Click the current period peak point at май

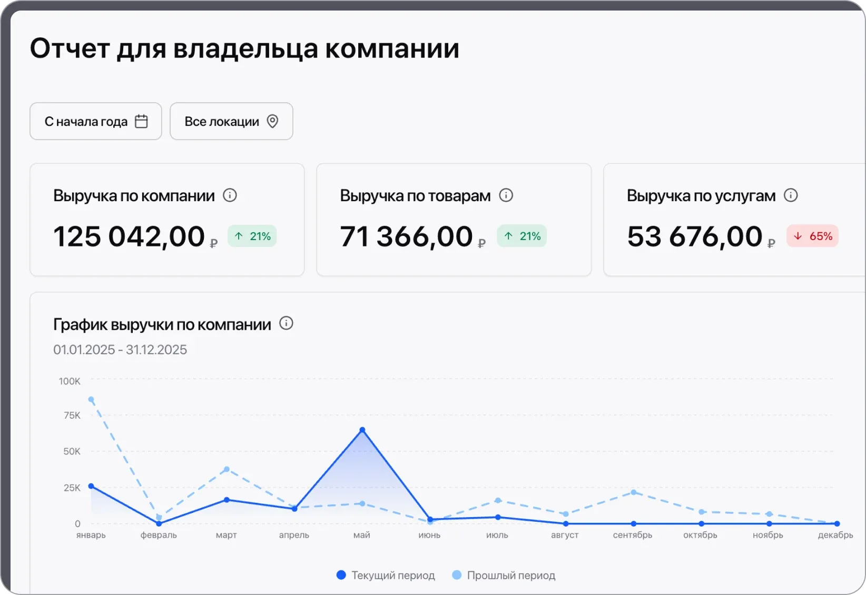(362, 430)
